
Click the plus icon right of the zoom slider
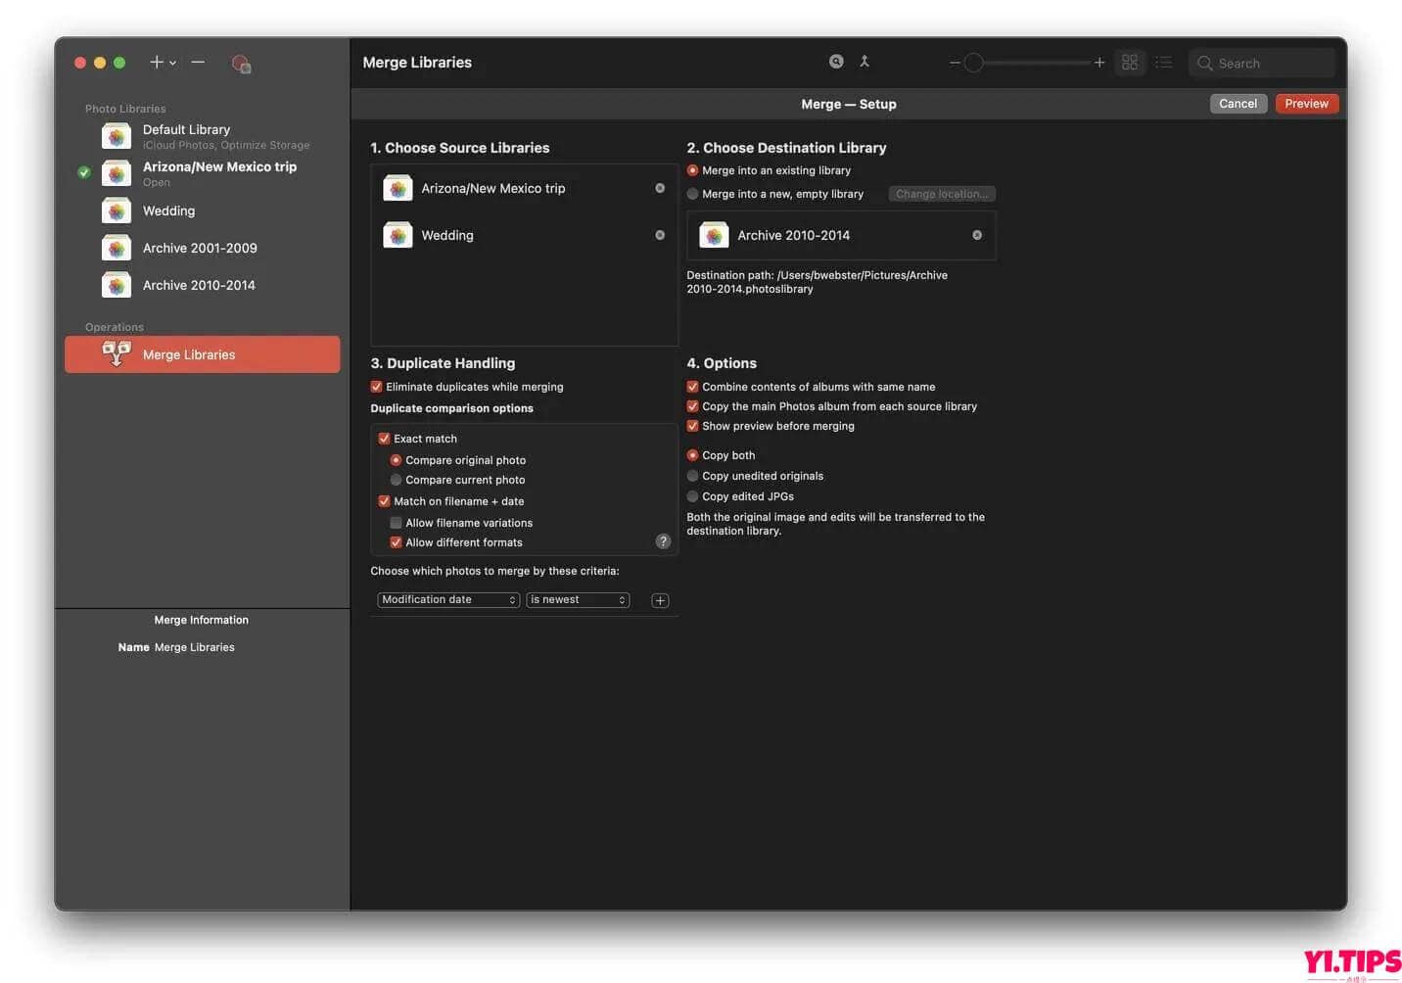tap(1099, 63)
